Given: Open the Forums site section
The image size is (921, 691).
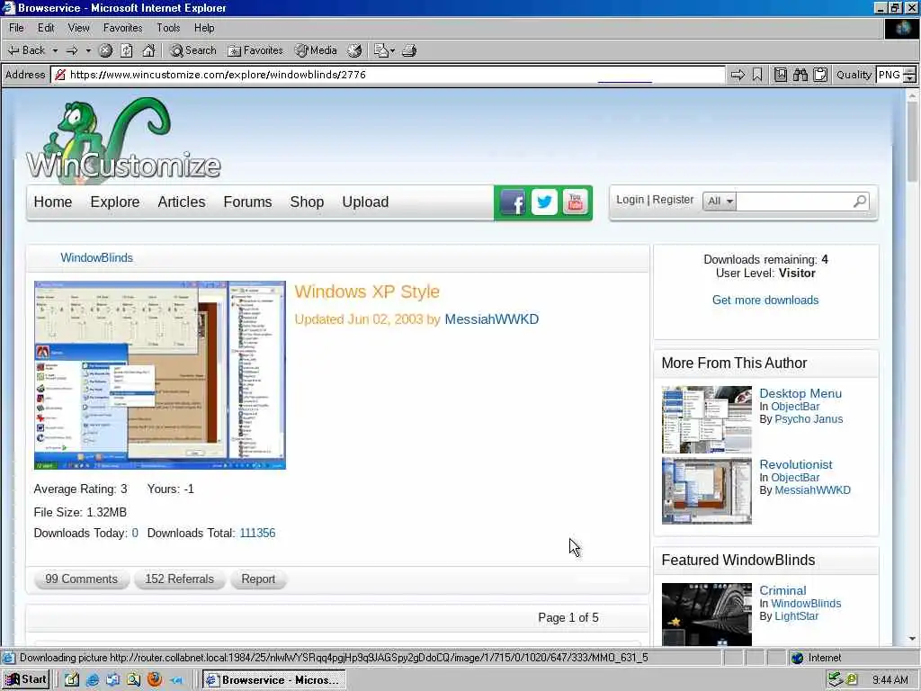Looking at the screenshot, I should (x=248, y=202).
